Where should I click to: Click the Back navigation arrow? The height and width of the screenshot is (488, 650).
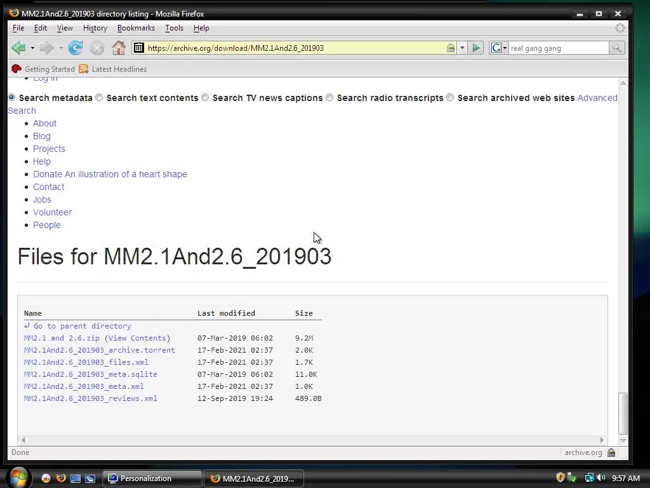coord(18,48)
